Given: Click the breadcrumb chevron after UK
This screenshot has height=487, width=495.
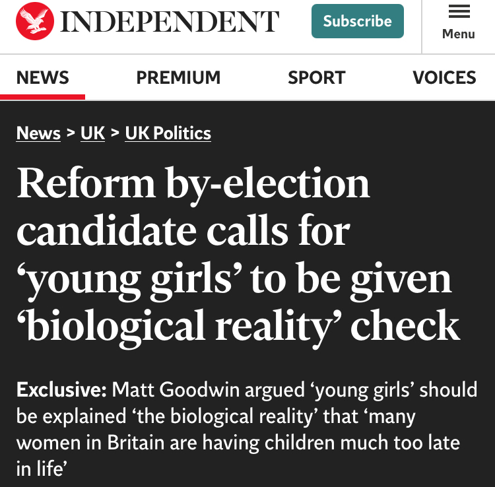Looking at the screenshot, I should 115,133.
